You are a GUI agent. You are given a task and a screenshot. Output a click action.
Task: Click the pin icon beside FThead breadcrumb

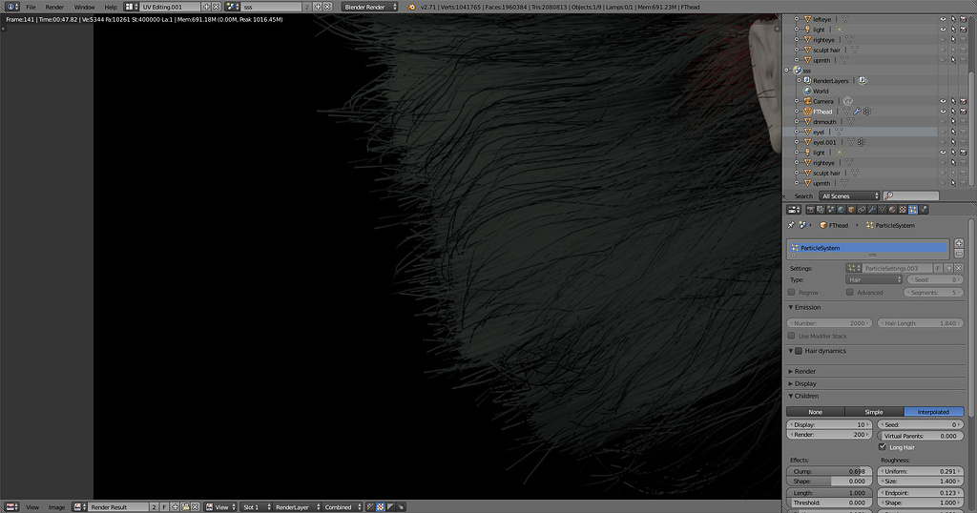coord(791,225)
